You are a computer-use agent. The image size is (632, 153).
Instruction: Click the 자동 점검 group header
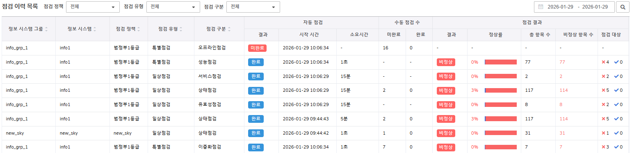312,22
